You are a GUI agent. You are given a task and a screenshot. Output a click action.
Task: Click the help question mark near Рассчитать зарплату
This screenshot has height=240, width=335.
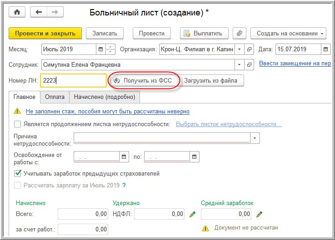pyautogui.click(x=124, y=186)
